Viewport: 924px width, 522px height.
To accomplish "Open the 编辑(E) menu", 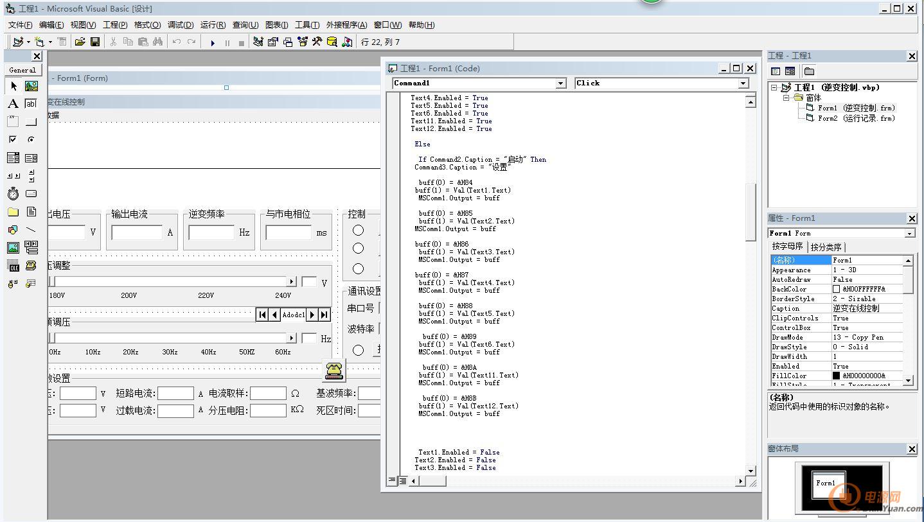I will [51, 25].
